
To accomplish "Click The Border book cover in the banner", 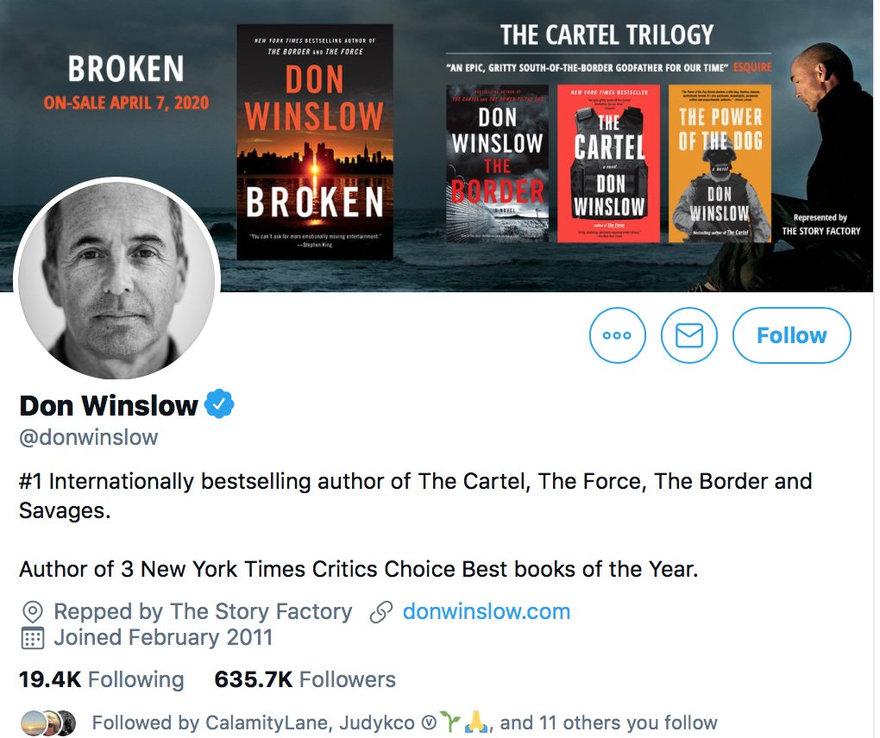I will point(497,163).
